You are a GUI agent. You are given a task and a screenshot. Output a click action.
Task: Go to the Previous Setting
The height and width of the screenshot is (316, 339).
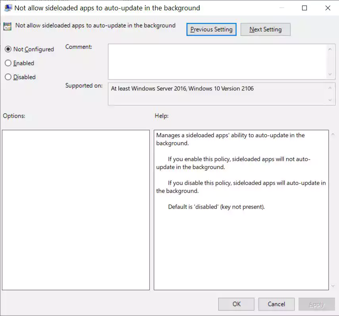(x=211, y=29)
